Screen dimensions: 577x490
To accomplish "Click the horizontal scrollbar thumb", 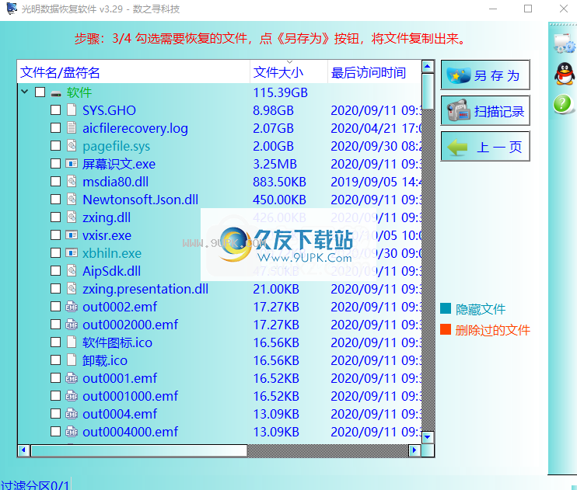I will click(x=139, y=450).
